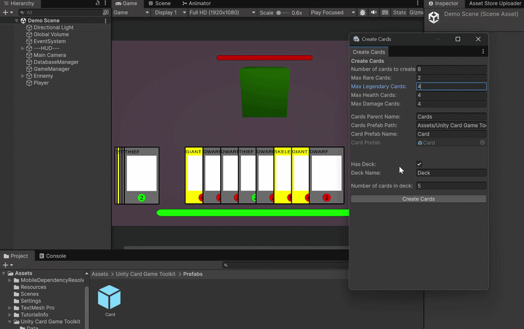Open Game view panel kebab menu
Image resolution: width=524 pixels, height=329 pixels.
point(417,3)
